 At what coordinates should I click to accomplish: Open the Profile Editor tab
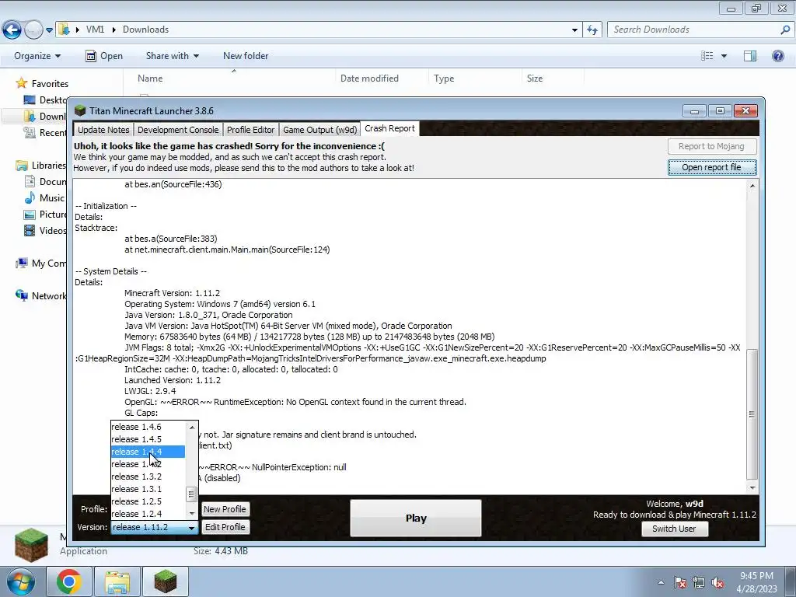[x=251, y=130]
